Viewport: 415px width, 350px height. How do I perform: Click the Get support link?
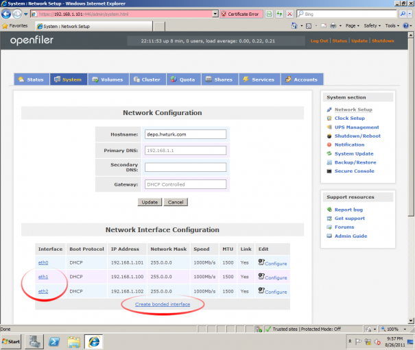point(349,218)
